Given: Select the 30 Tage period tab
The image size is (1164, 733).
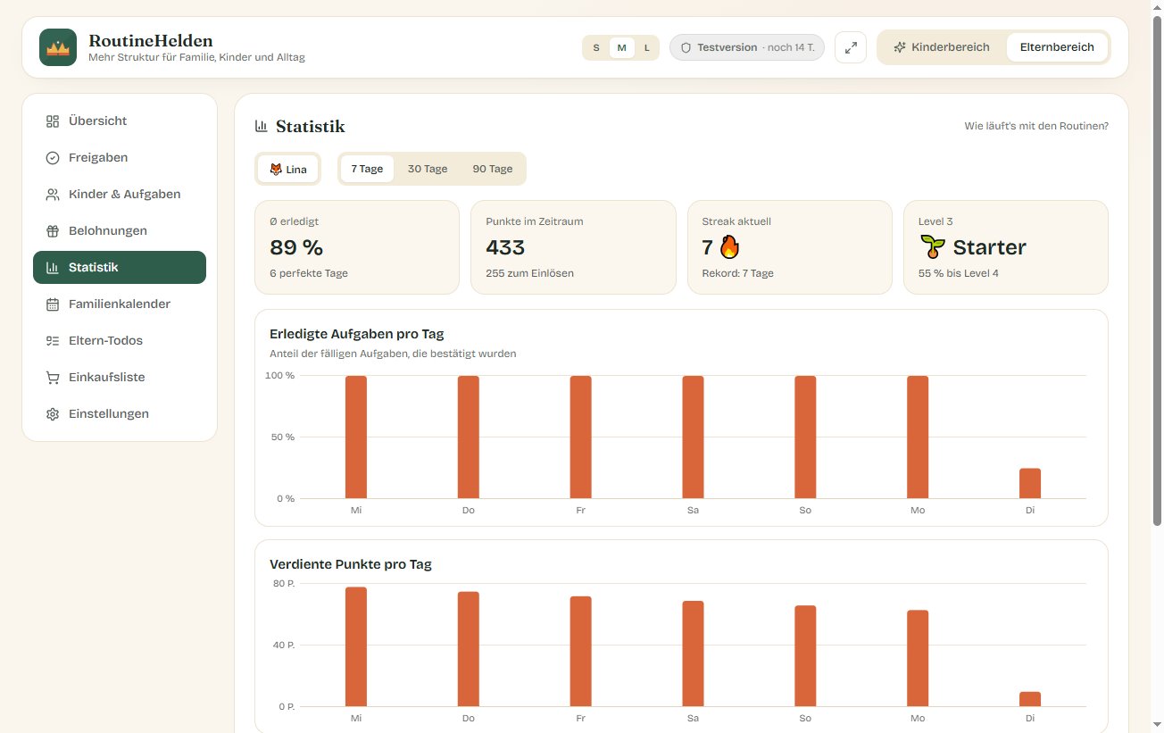Looking at the screenshot, I should pos(428,169).
